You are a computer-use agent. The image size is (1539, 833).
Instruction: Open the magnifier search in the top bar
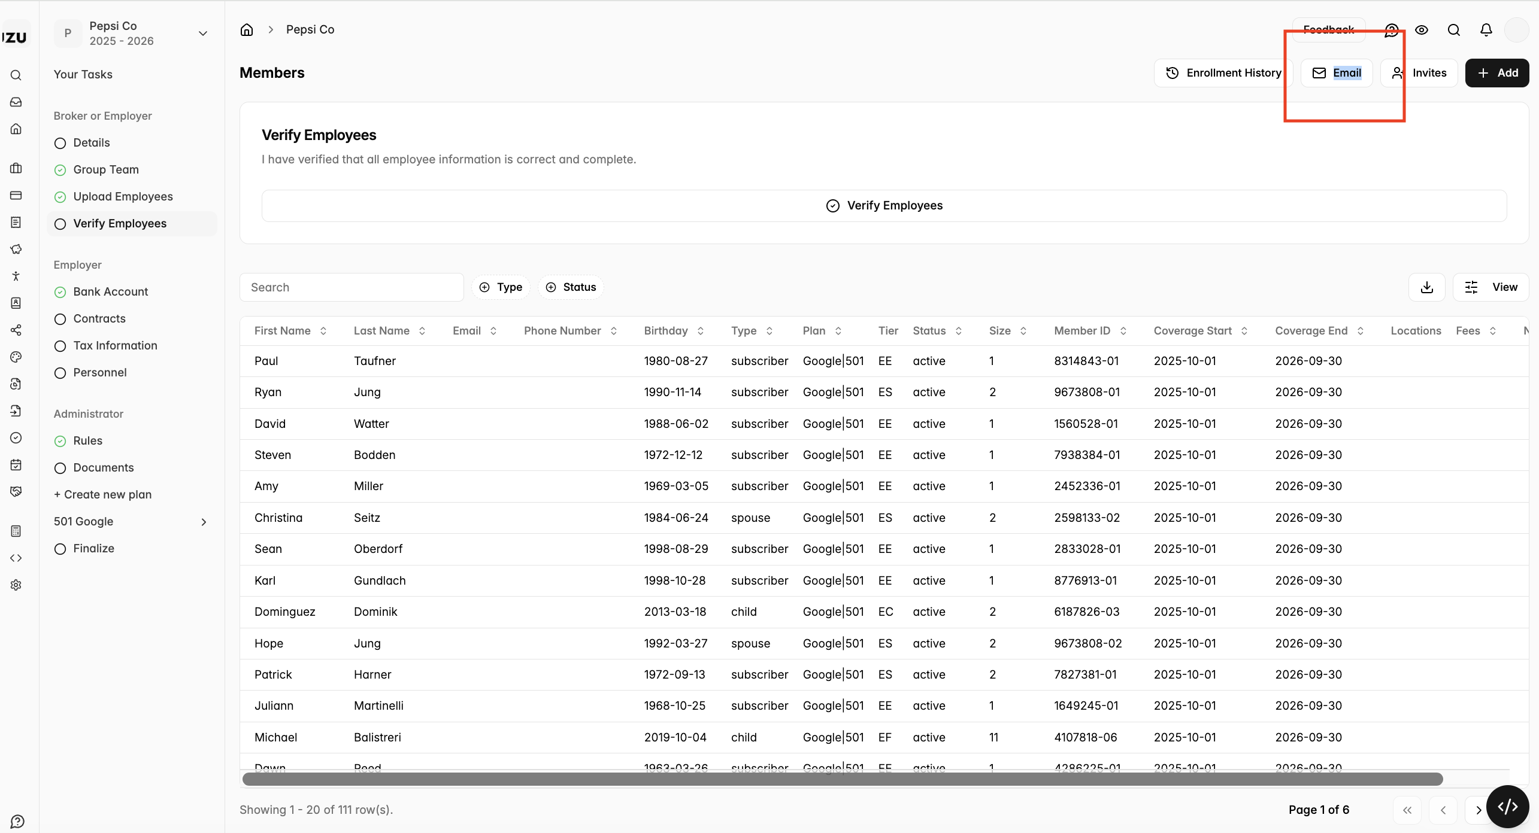point(1454,30)
